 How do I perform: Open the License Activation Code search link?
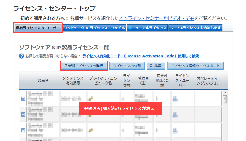(140, 56)
